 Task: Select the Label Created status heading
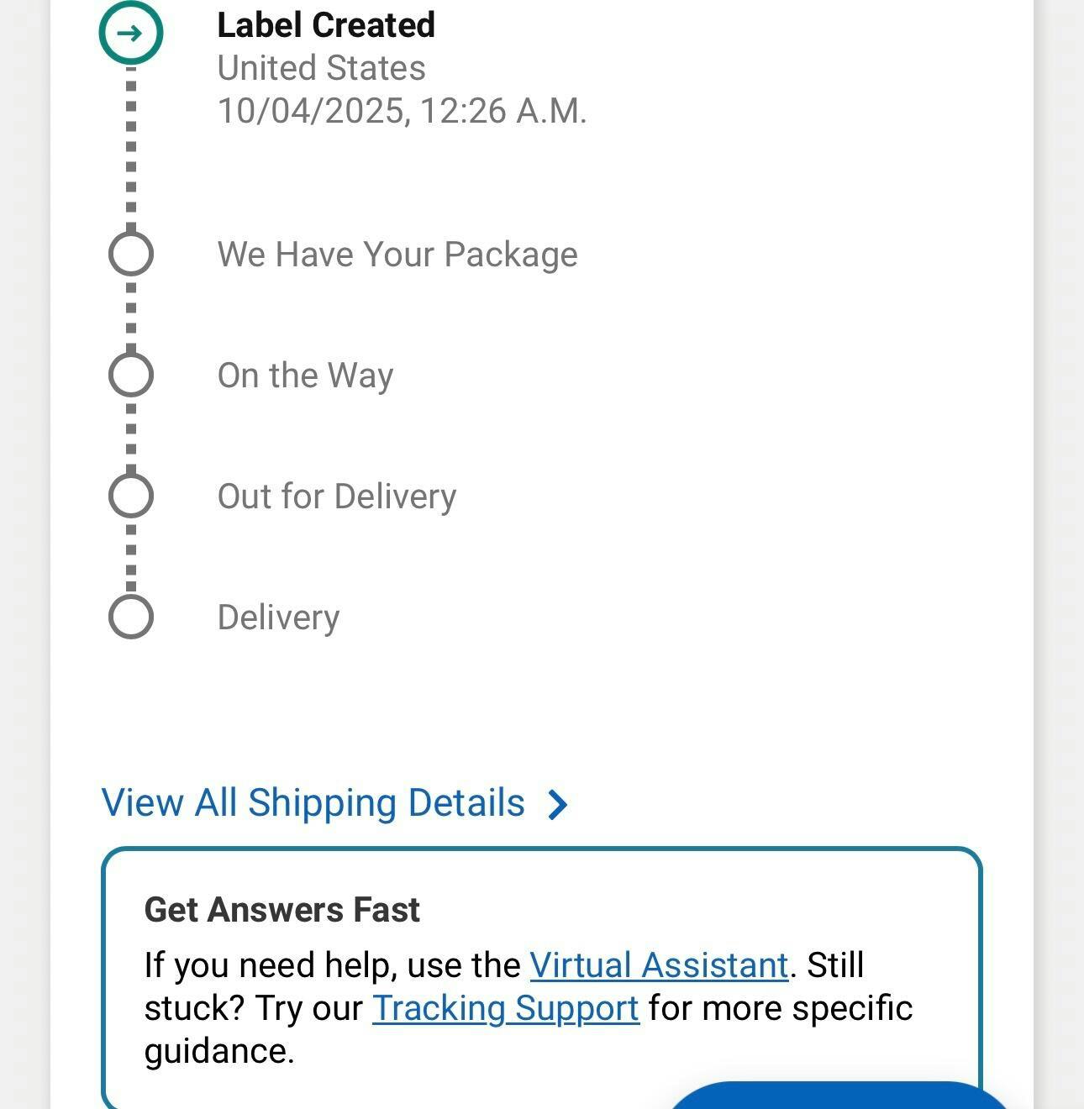tap(326, 25)
